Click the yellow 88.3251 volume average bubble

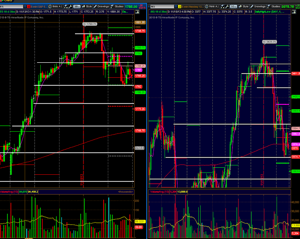tap(140, 222)
